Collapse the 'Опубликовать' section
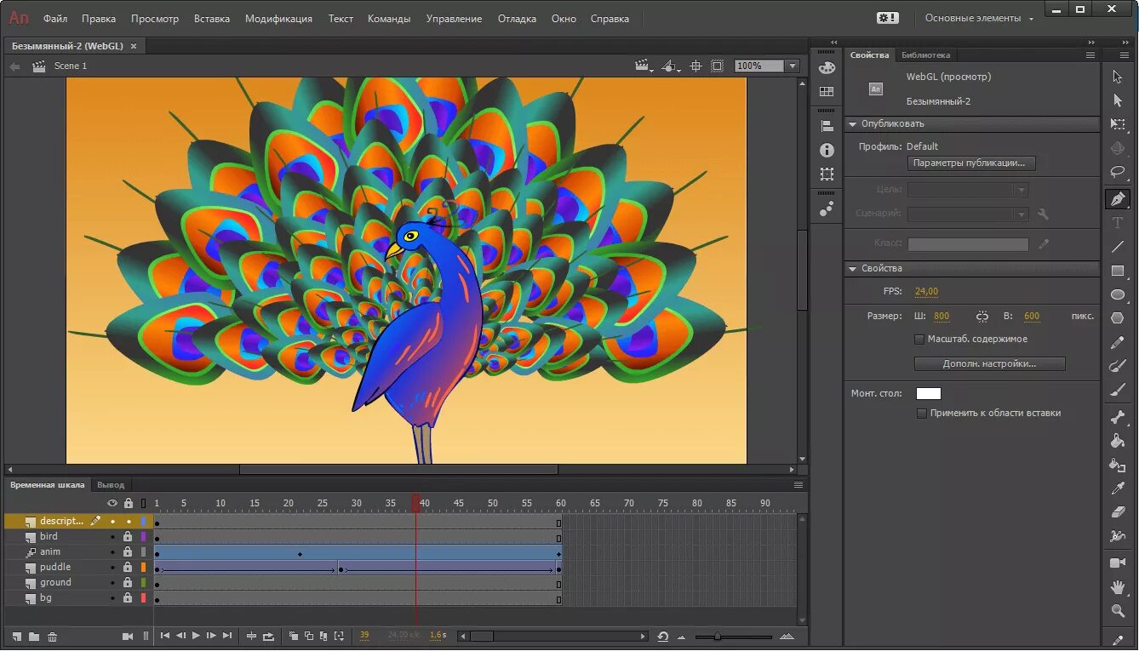Viewport: 1139px width, 651px height. (852, 124)
